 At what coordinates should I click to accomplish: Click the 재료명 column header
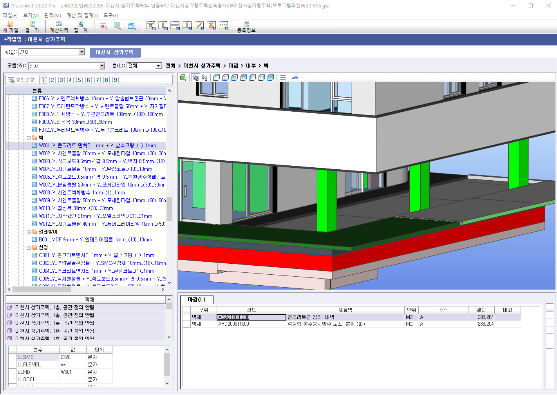[345, 310]
